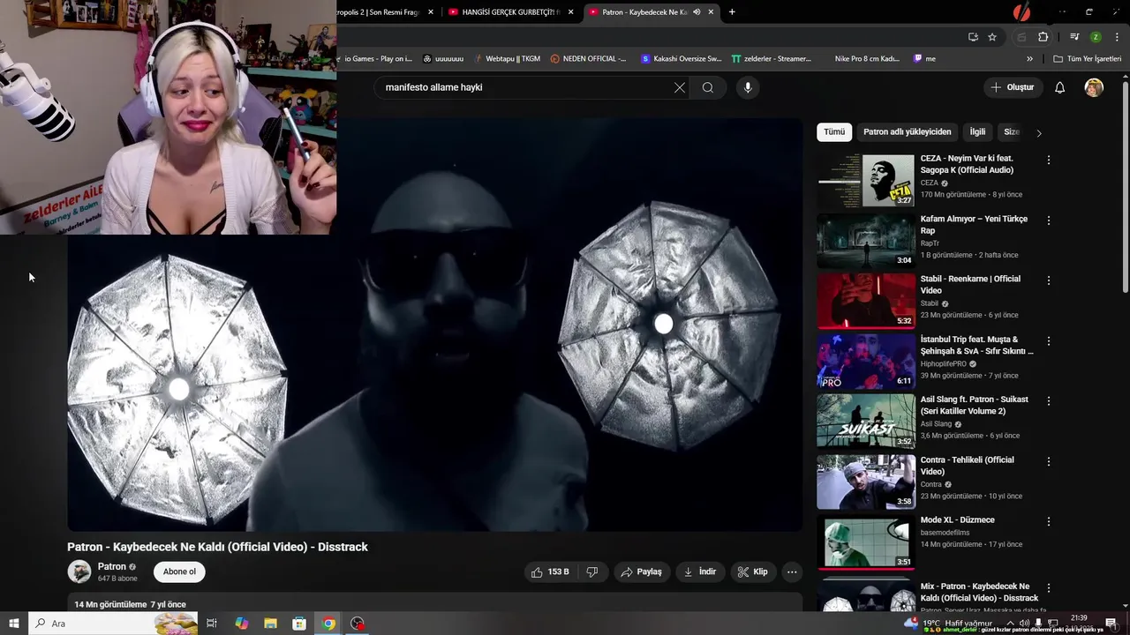Select Patron adlı yükleyiciden filter chip
This screenshot has height=635, width=1130.
(x=907, y=131)
